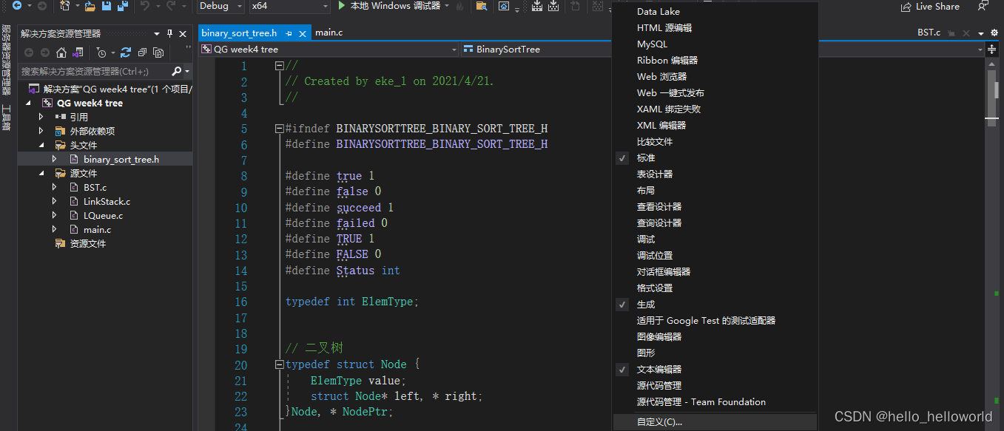Viewport: 1004px width, 431px height.
Task: Click the New Project icon on the toolbar
Action: [x=63, y=6]
